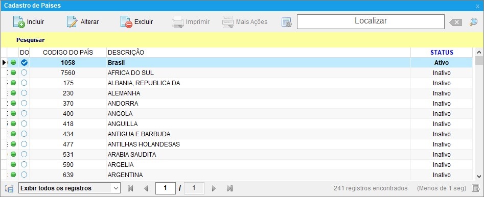The width and height of the screenshot is (484, 197).
Task: Click green status dot of ALBANIA row
Action: click(x=13, y=83)
